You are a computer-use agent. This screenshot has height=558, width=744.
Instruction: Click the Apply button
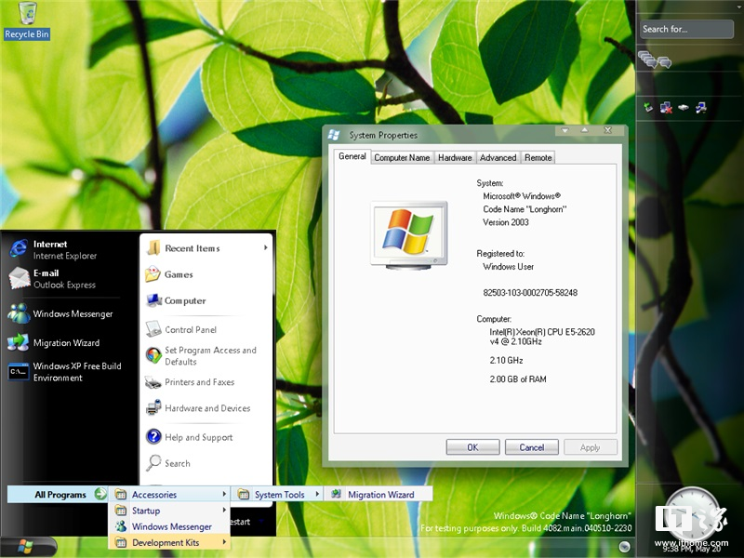click(591, 447)
